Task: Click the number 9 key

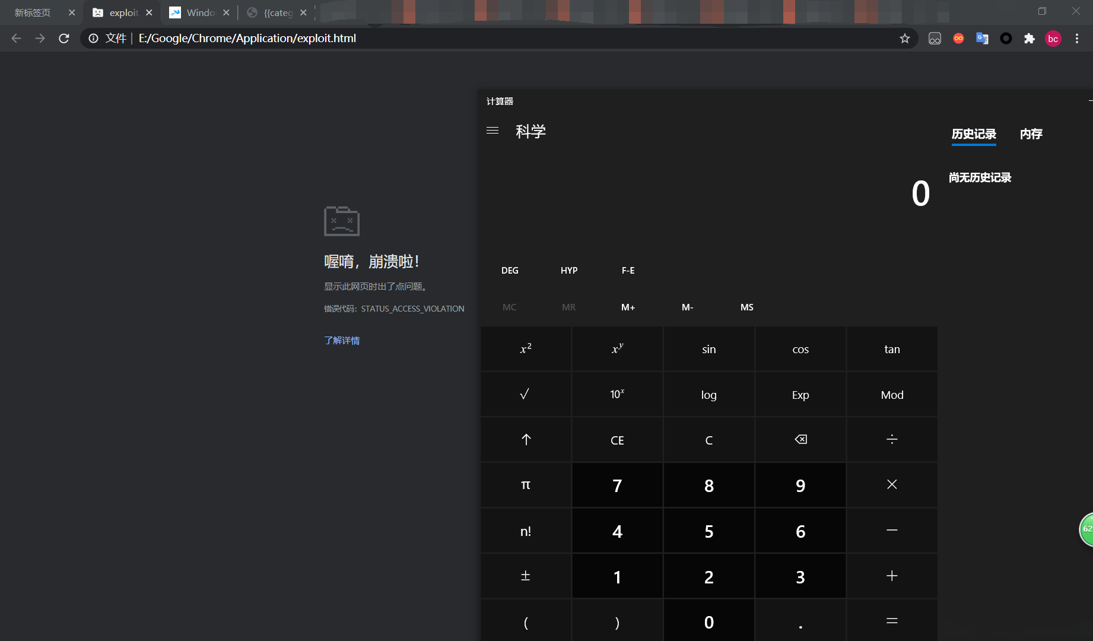Action: [x=800, y=485]
